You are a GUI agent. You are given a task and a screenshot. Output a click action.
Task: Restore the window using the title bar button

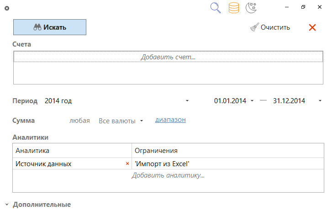pos(303,7)
